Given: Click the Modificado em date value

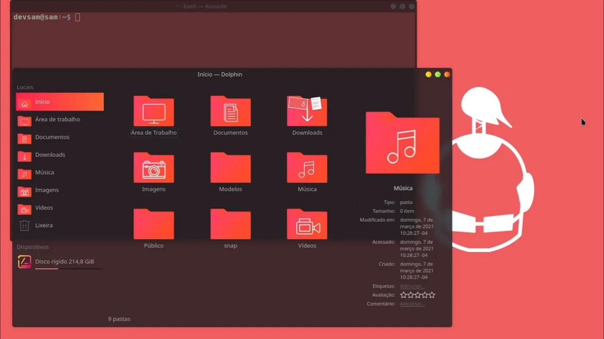Looking at the screenshot, I should (417, 226).
